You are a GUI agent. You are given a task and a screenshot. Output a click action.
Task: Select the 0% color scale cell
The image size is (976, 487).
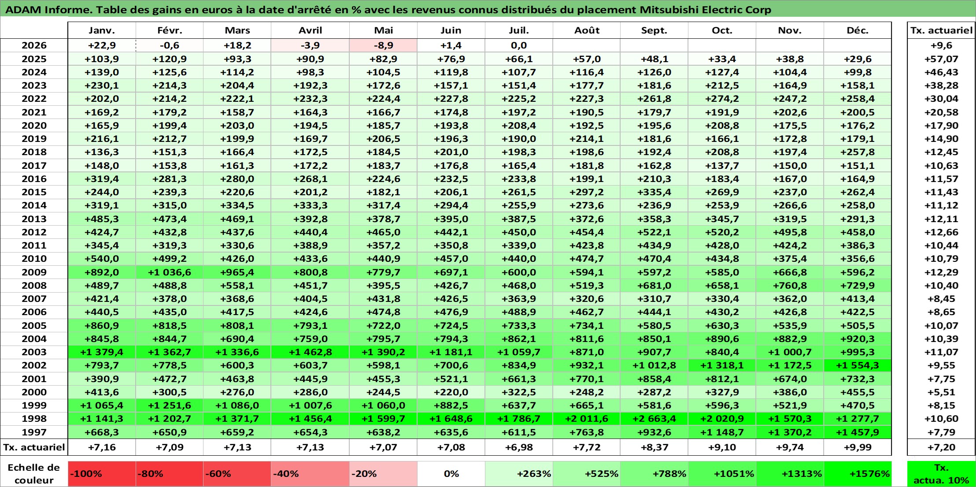[x=451, y=474]
